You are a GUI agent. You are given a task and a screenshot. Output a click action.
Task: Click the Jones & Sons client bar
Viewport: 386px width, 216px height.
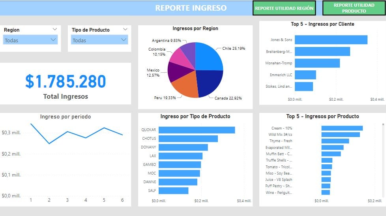(331, 40)
